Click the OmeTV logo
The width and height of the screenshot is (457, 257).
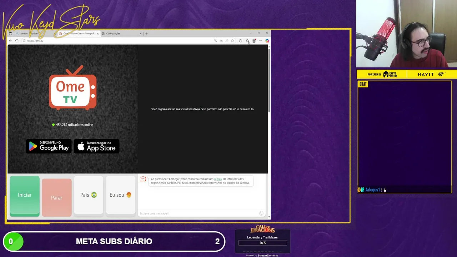tap(73, 87)
